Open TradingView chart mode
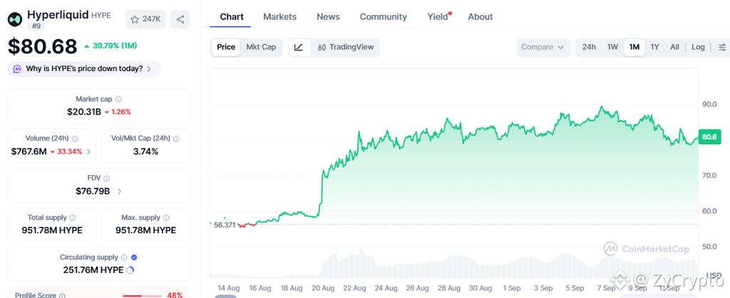 click(346, 48)
